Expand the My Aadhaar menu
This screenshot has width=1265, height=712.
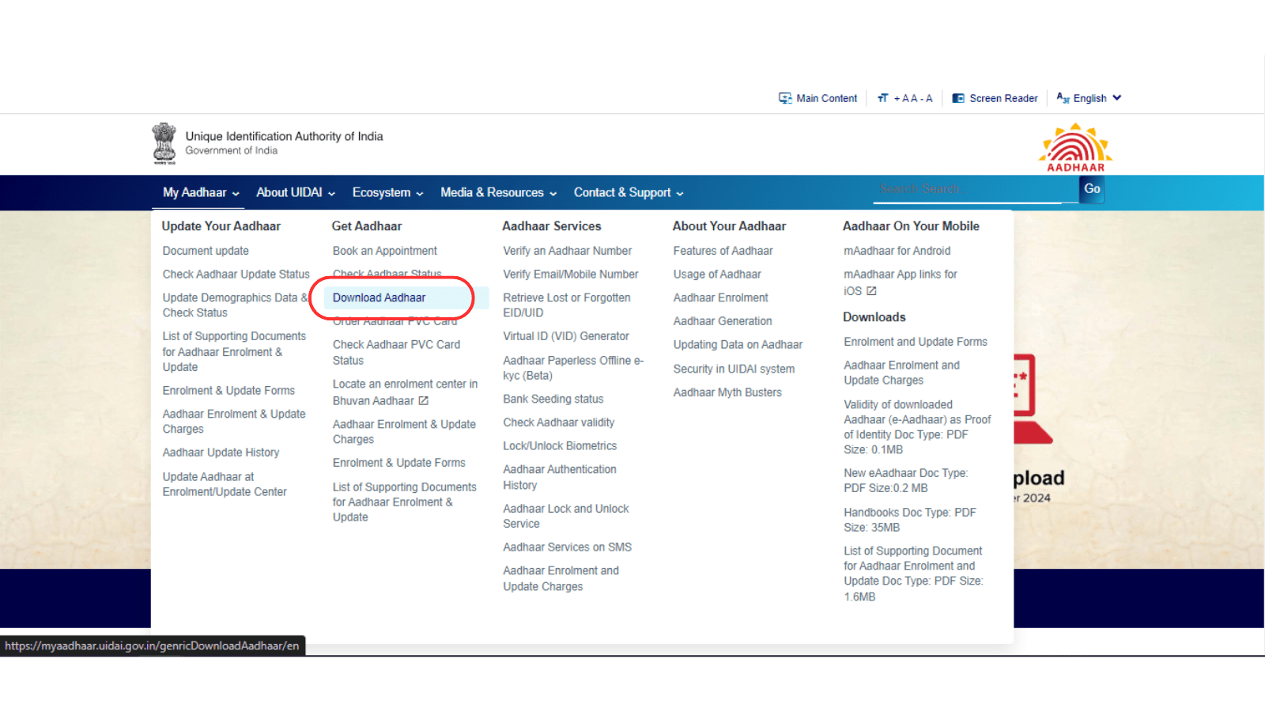pyautogui.click(x=201, y=192)
